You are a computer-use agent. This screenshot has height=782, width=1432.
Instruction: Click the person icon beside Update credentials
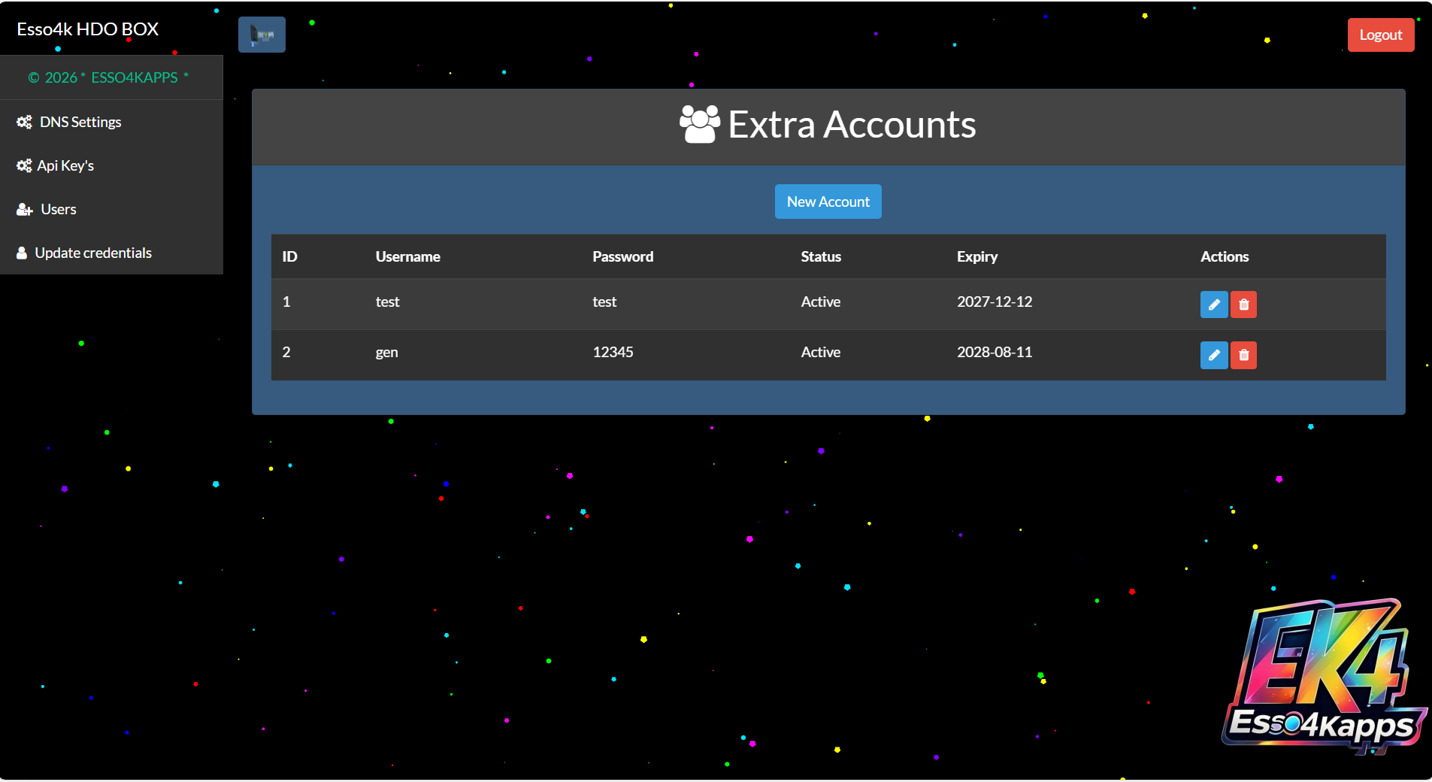[x=22, y=253]
